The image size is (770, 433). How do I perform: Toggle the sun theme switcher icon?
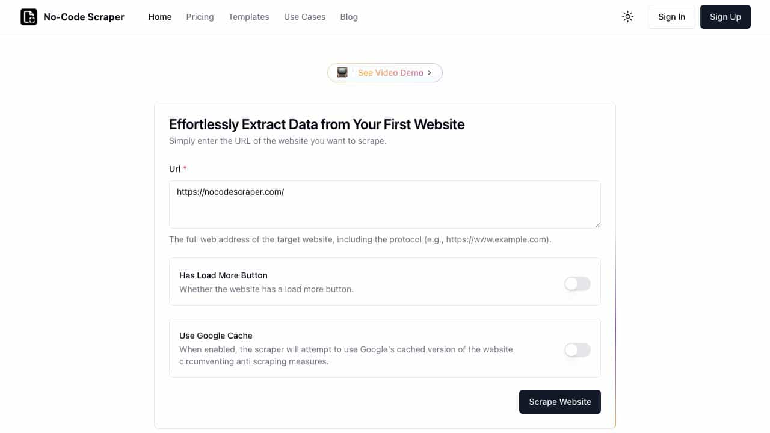pos(628,17)
